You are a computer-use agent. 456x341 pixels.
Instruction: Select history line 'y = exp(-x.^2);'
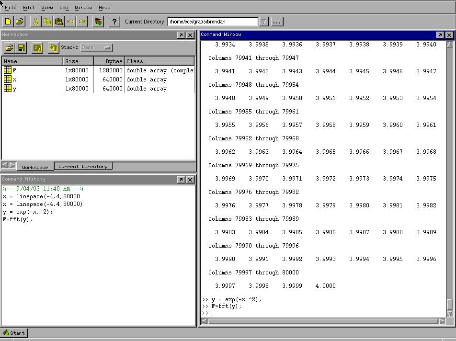[x=28, y=212]
